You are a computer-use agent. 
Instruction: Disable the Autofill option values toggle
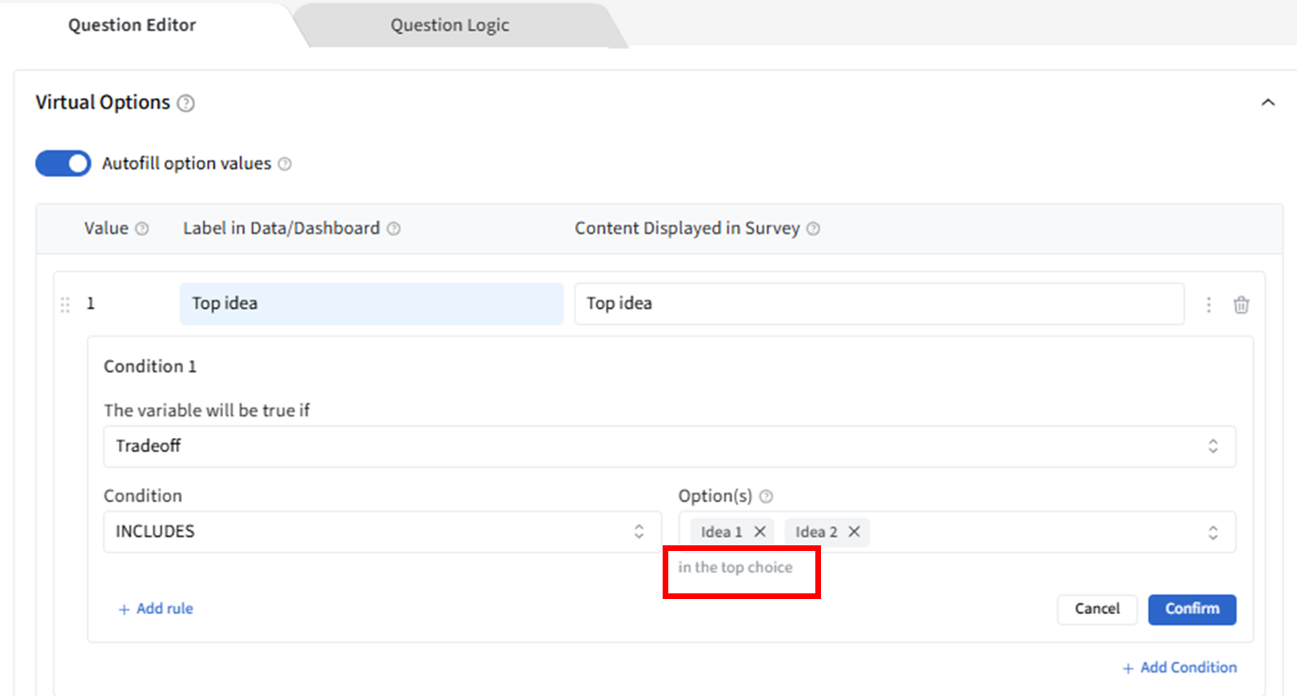click(63, 164)
